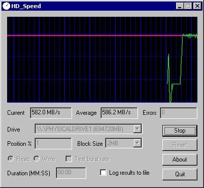The height and width of the screenshot is (188, 204).
Task: Click the Current speed readout box
Action: pos(51,113)
